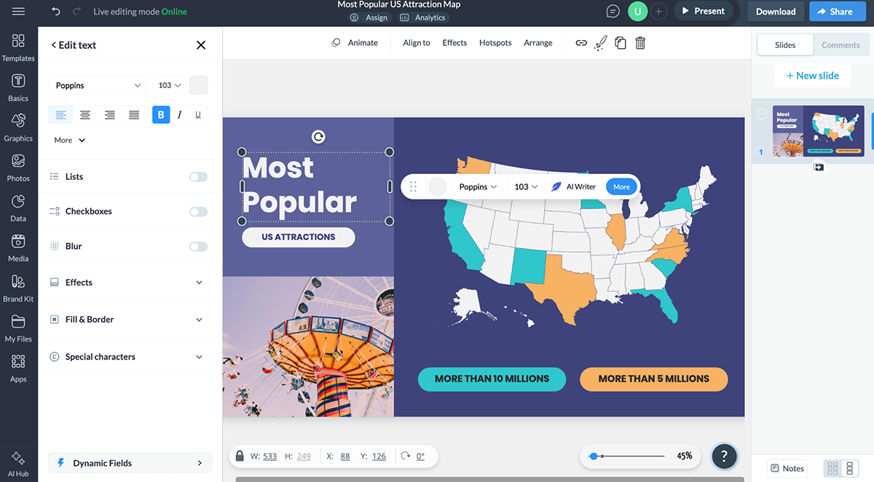Click the New slide button
The width and height of the screenshot is (874, 482).
point(812,76)
